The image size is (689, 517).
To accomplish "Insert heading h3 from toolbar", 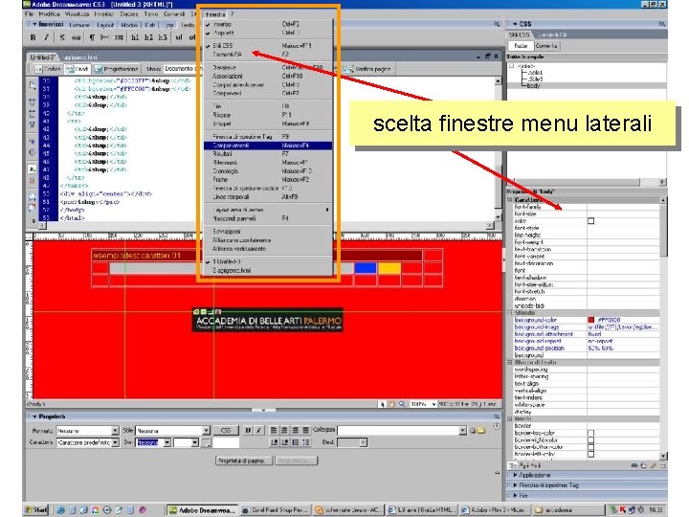I will [x=163, y=37].
